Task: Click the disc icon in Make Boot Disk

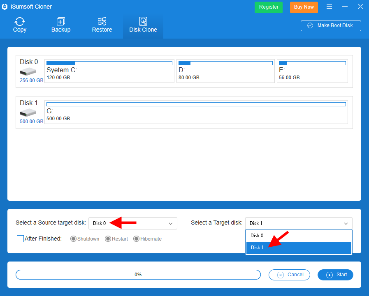Action: (310, 25)
